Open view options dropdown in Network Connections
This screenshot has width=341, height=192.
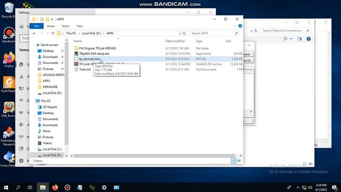click(x=291, y=39)
